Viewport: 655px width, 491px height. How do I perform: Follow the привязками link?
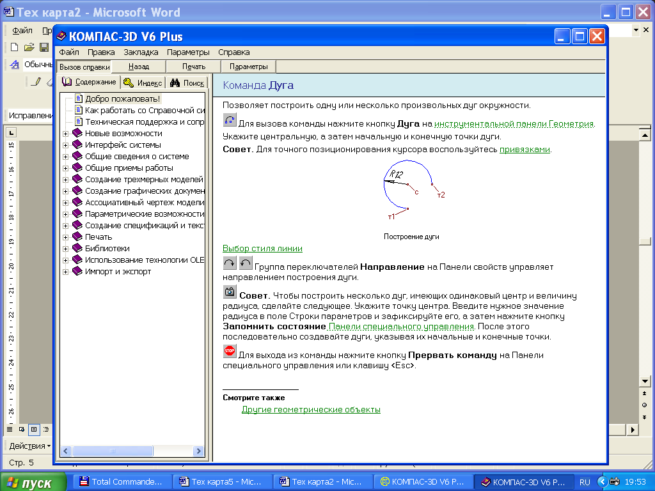[525, 149]
